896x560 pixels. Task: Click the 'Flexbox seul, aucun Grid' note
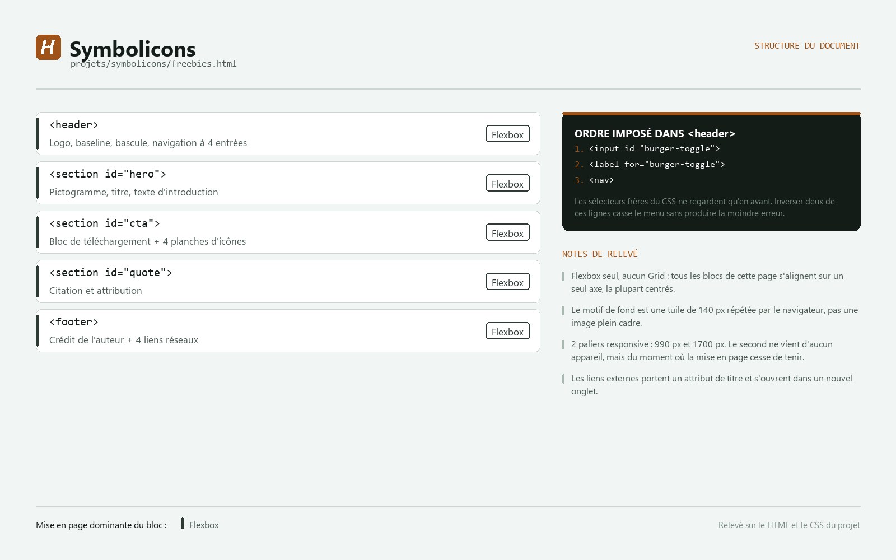click(x=707, y=282)
